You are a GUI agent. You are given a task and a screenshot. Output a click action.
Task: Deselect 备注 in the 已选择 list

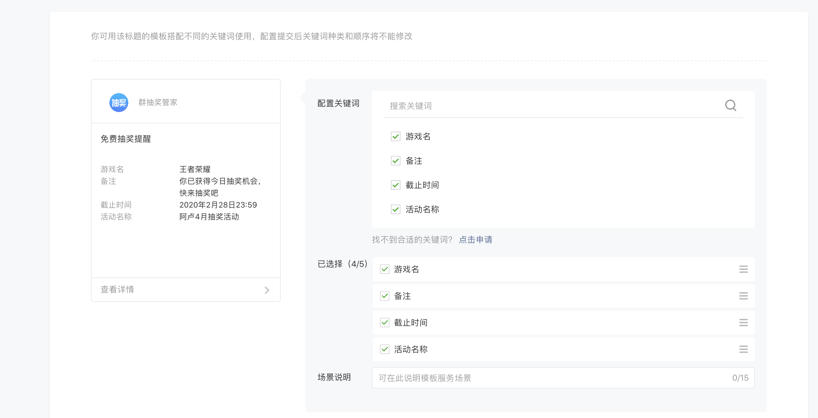(x=385, y=296)
